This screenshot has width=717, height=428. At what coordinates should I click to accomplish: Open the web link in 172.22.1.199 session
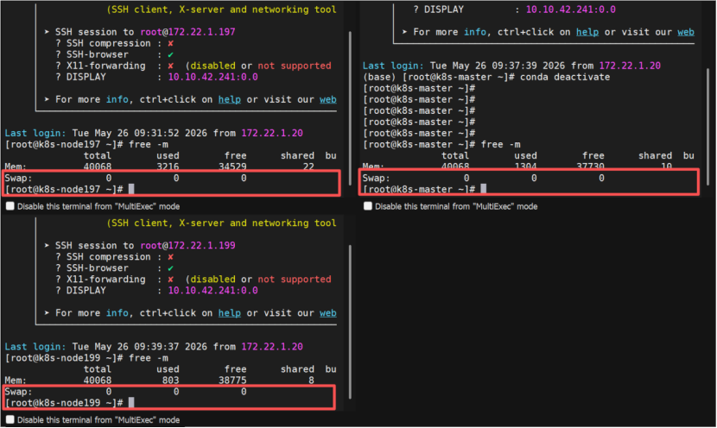[x=328, y=313]
